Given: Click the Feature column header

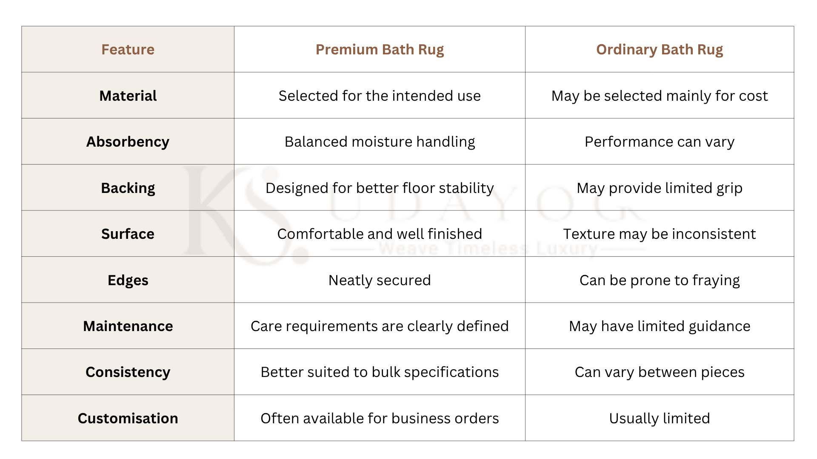Looking at the screenshot, I should pos(128,49).
